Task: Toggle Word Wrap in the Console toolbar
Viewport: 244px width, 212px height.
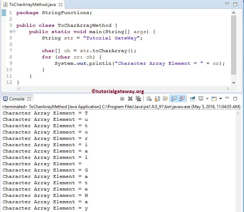Action: [165, 99]
